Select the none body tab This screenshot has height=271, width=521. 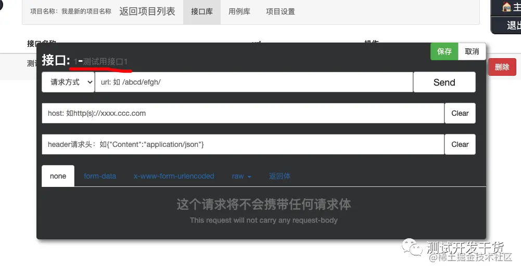pos(58,176)
